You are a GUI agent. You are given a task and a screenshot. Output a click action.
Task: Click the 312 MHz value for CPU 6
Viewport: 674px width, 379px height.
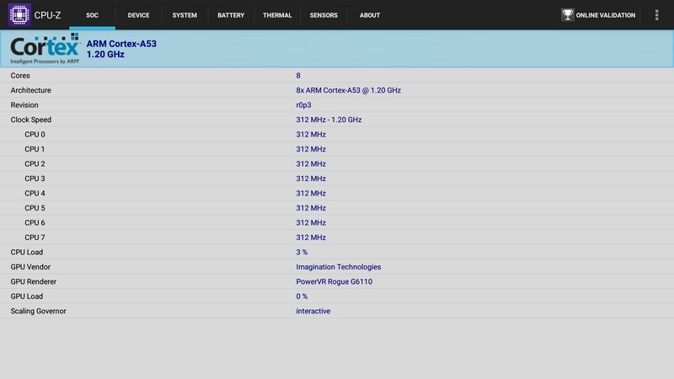pos(311,222)
